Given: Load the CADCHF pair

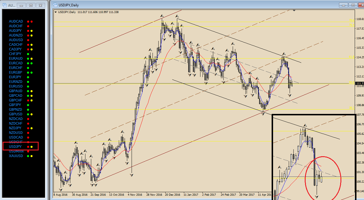Looking at the screenshot, I should click(x=16, y=45).
